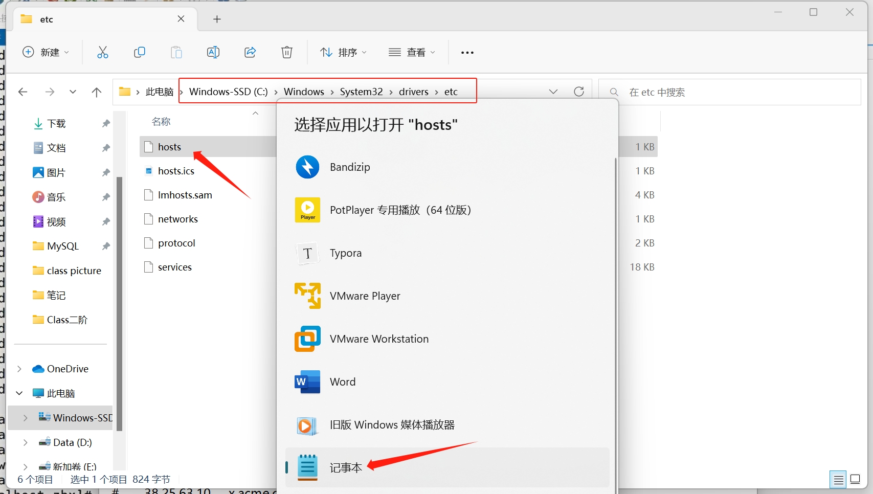Refresh the etc folder view
Viewport: 873px width, 494px height.
[x=579, y=92]
